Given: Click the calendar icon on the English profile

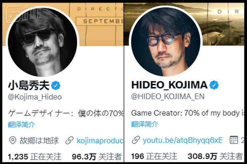Looking at the screenshot, I should (x=233, y=140).
